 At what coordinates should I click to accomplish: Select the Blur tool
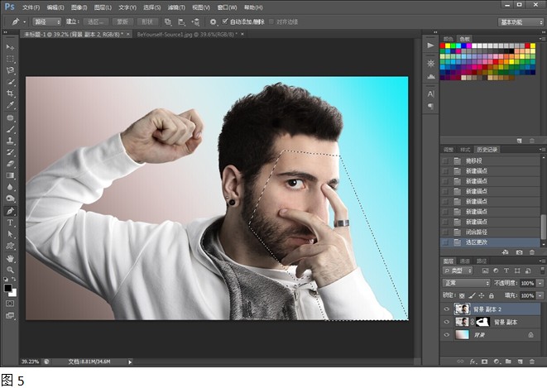pyautogui.click(x=10, y=187)
